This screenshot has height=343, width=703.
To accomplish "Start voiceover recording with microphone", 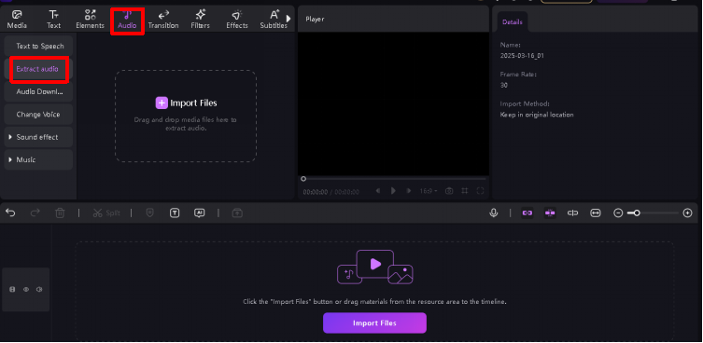I will [494, 213].
